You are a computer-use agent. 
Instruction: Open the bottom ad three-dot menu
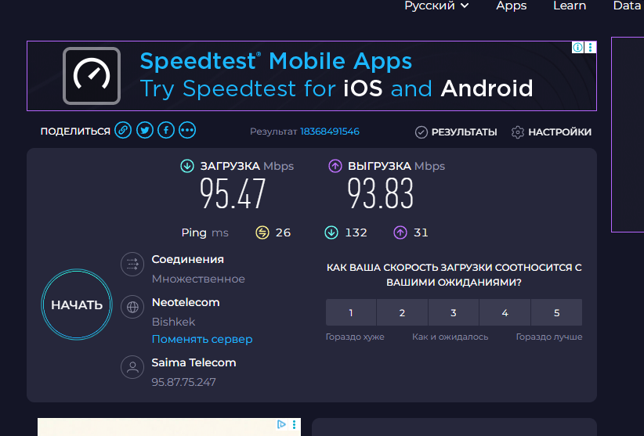pos(294,424)
